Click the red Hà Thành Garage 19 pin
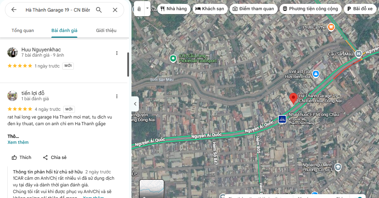This screenshot has width=379, height=198. (293, 98)
